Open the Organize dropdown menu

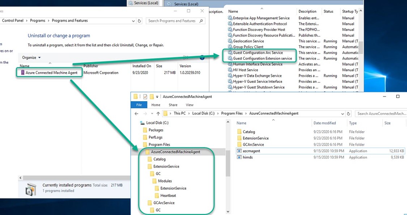(31, 58)
